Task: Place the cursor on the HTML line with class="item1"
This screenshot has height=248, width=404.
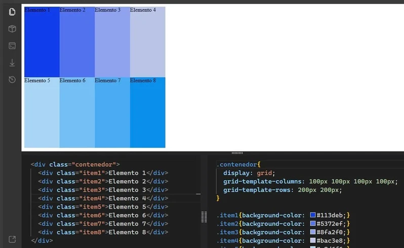Action: 103,173
